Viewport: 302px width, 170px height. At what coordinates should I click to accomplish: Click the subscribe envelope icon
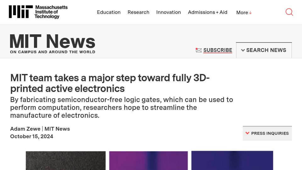[x=199, y=50]
